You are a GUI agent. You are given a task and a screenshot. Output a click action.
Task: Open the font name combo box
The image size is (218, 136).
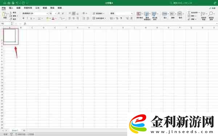click(x=35, y=13)
